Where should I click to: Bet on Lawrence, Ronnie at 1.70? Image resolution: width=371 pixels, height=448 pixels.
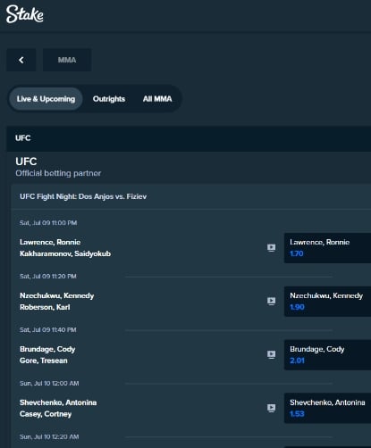click(327, 248)
